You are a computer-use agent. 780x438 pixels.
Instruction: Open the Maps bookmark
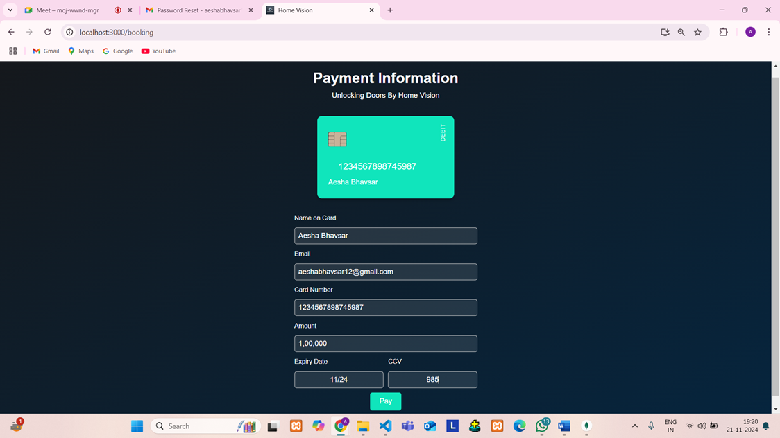pos(80,51)
